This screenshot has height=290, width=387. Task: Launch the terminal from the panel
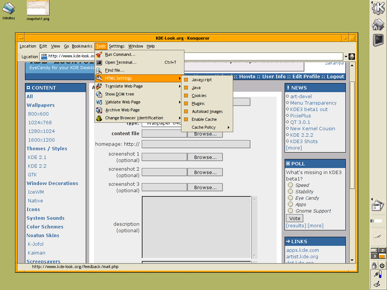378,40
